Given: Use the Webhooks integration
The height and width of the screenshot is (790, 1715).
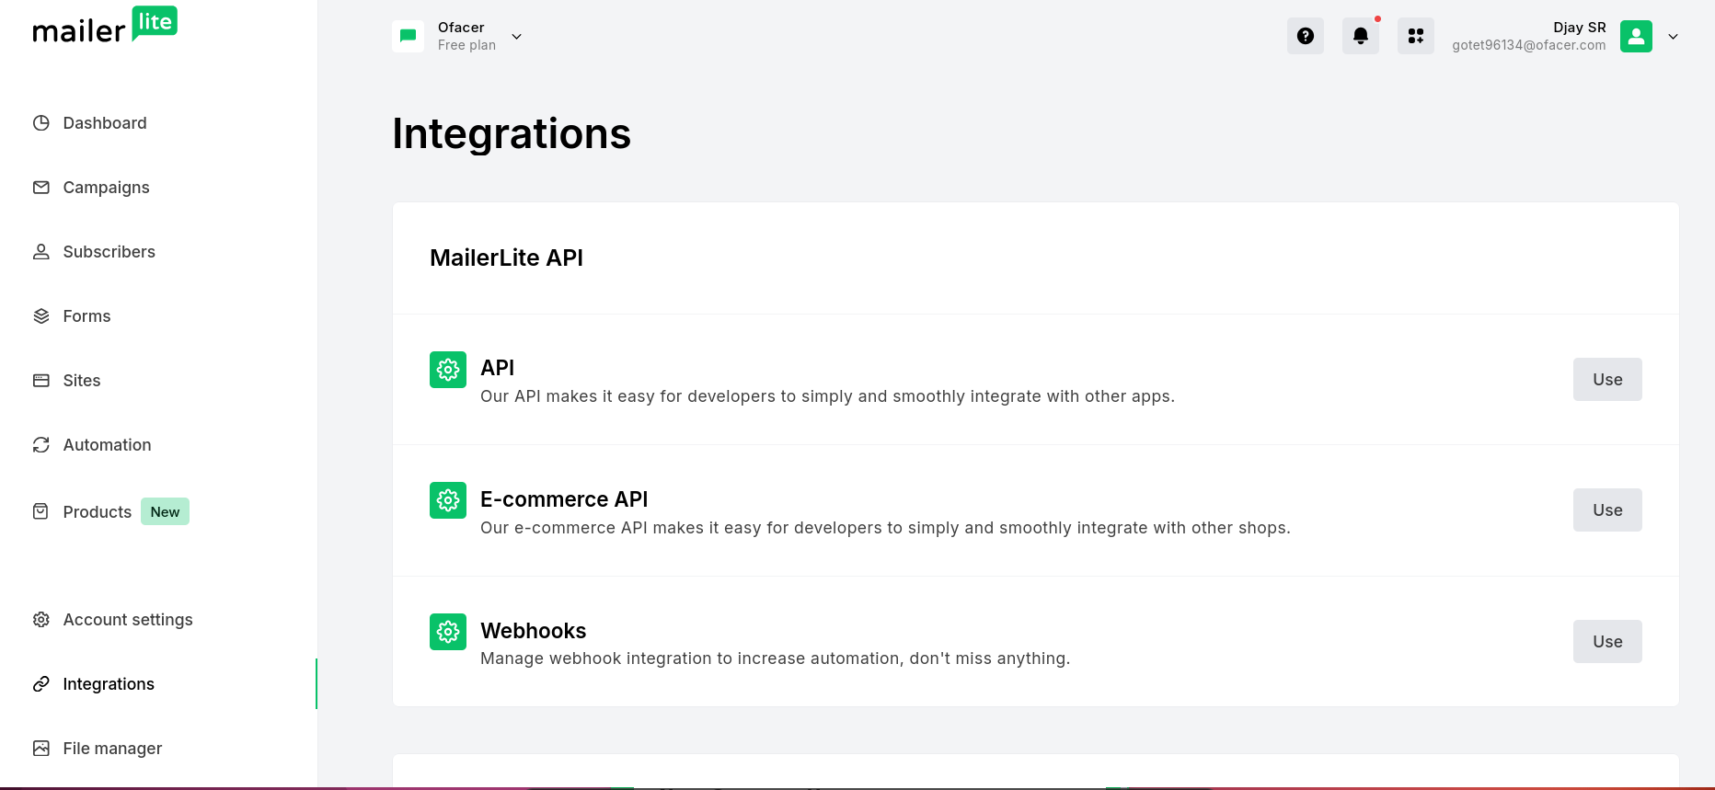Looking at the screenshot, I should (1607, 641).
